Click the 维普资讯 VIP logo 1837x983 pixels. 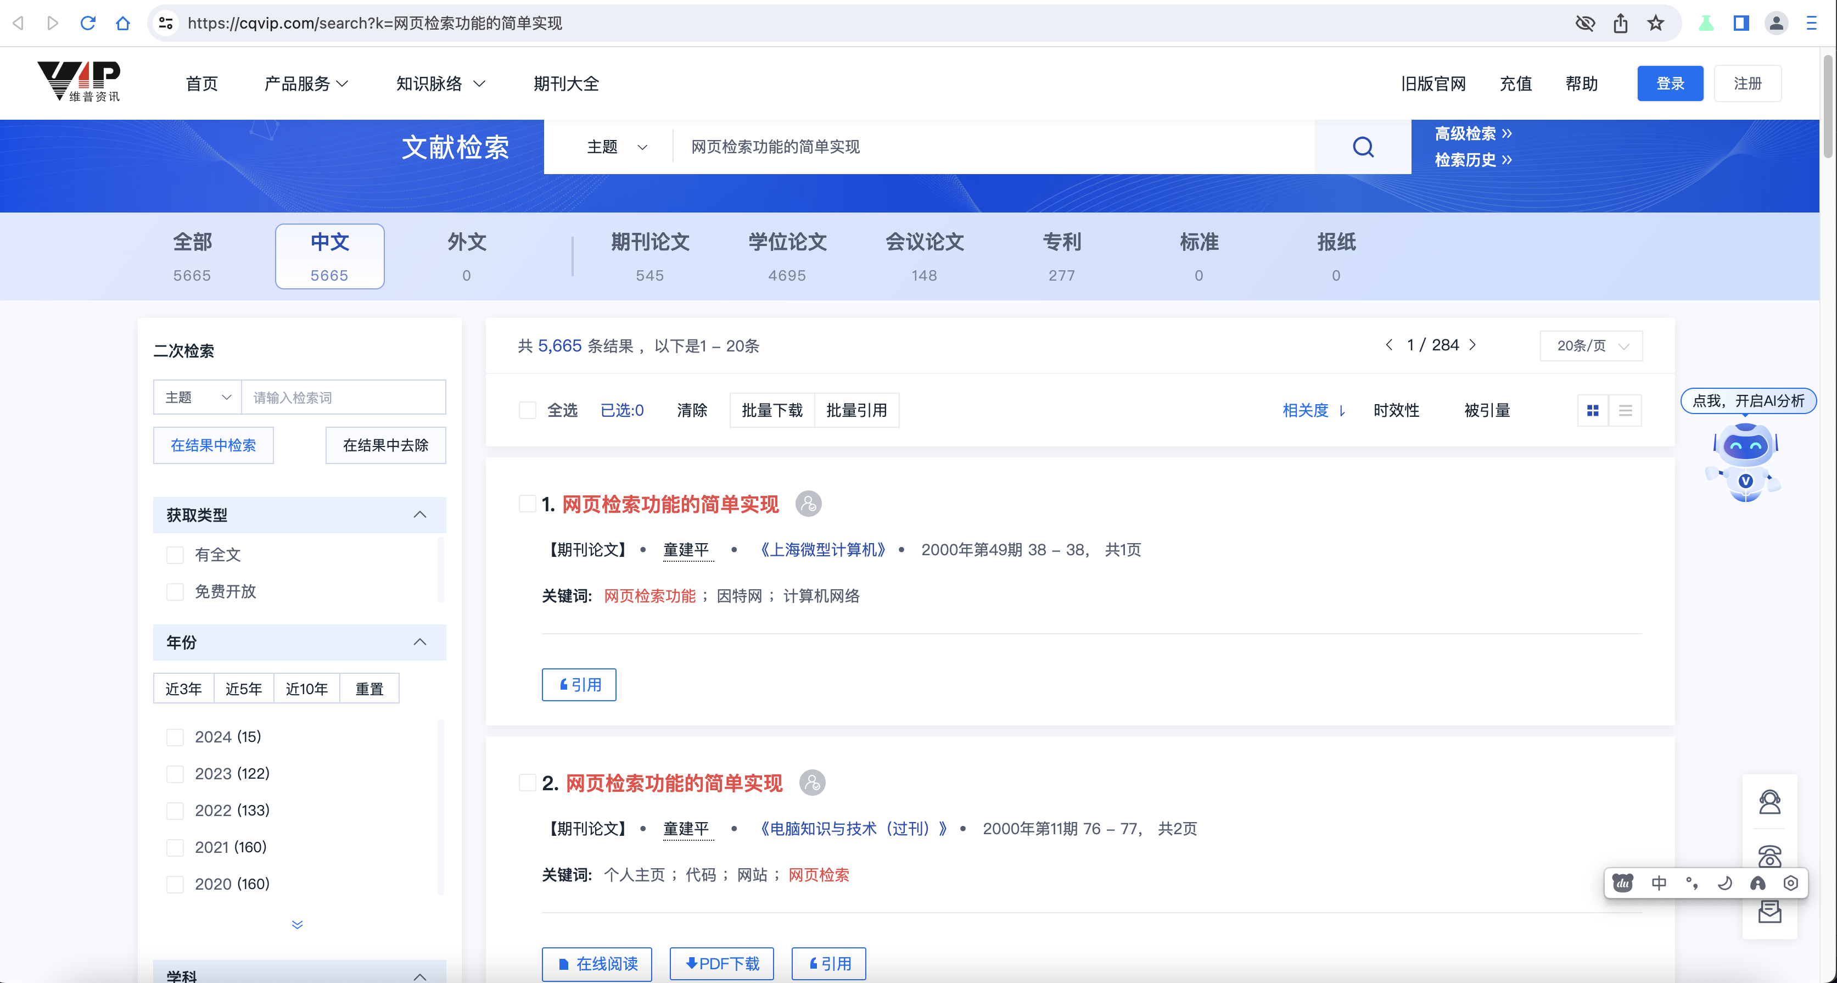coord(79,81)
